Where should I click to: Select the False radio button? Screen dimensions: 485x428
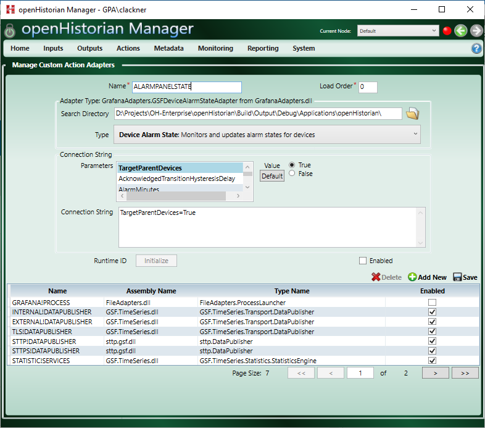(x=292, y=174)
